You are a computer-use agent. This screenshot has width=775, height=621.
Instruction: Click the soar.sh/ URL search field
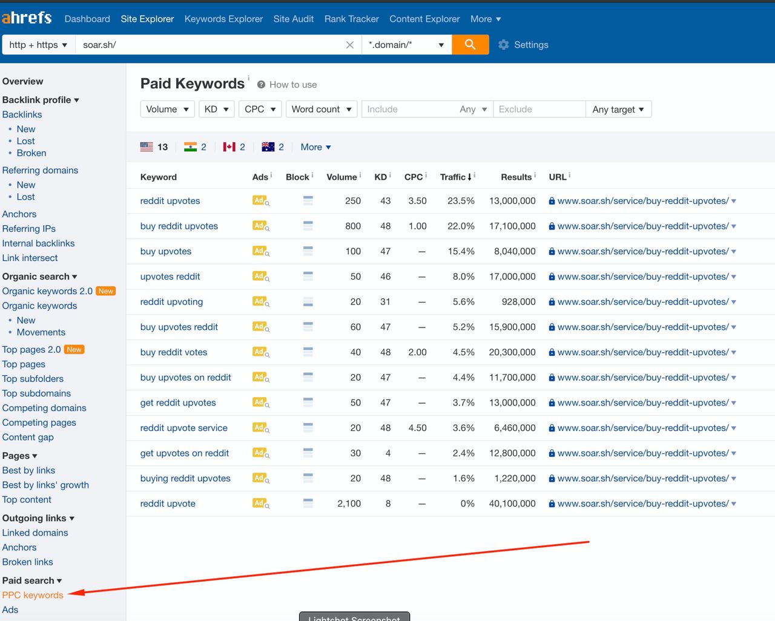[x=209, y=45]
